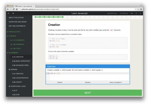Go to the Introduction chapter

(x=14, y=32)
